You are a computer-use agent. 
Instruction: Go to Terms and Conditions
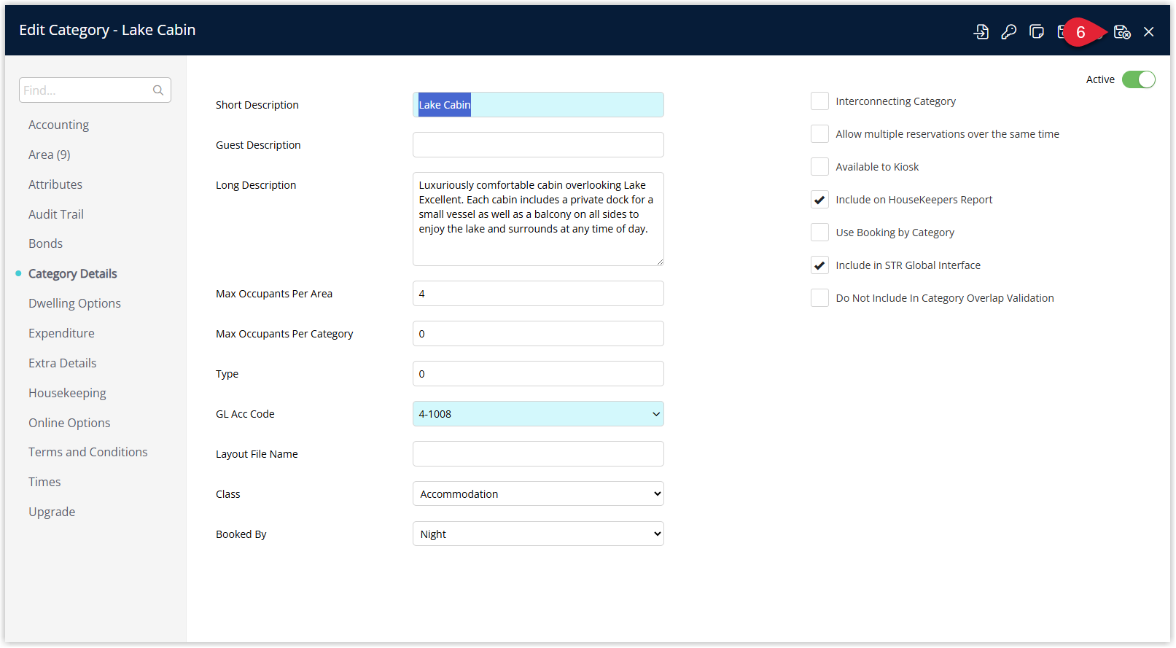pyautogui.click(x=88, y=452)
